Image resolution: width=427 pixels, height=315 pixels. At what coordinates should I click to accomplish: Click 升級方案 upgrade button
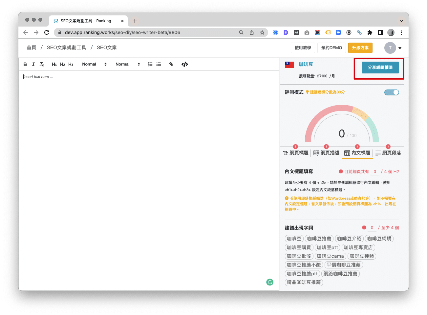[x=360, y=48]
